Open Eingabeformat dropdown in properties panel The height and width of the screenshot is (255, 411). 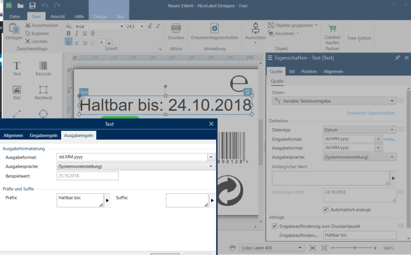[x=378, y=139]
